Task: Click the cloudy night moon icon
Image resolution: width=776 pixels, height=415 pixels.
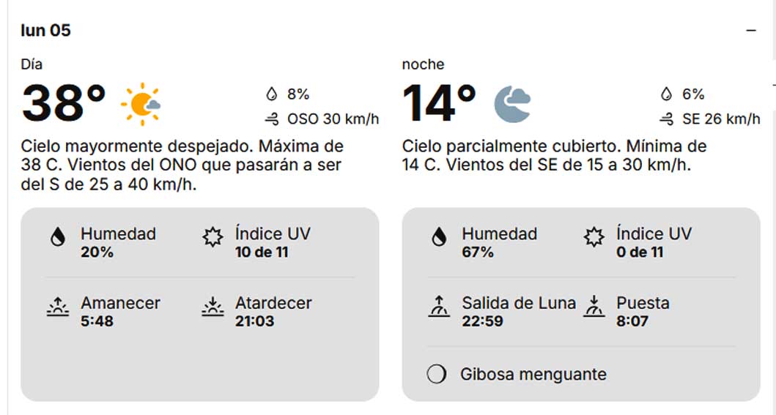Action: coord(511,103)
